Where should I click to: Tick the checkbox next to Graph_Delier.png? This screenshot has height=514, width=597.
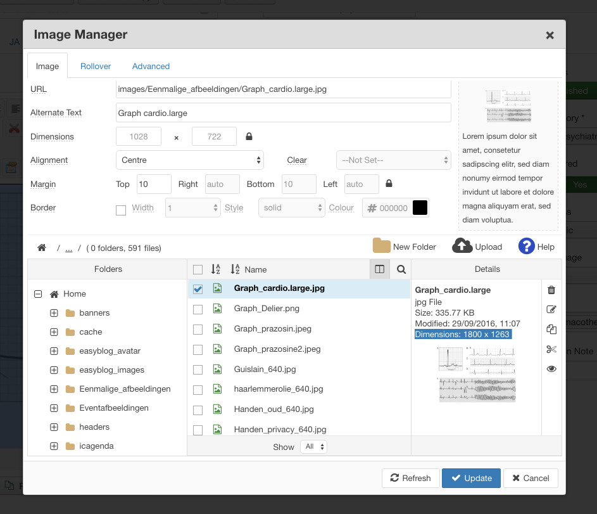coord(198,309)
